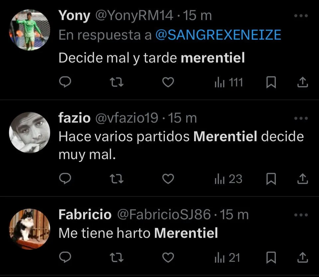The width and height of the screenshot is (319, 277).
Task: Share Yony's tweet
Action: coord(302,82)
